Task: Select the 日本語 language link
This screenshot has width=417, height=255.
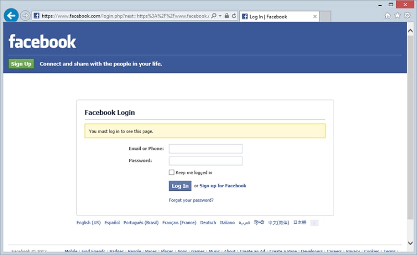Action: [300, 222]
